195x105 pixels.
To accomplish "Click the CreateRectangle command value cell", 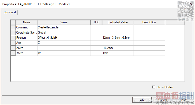I will coord(64,27).
